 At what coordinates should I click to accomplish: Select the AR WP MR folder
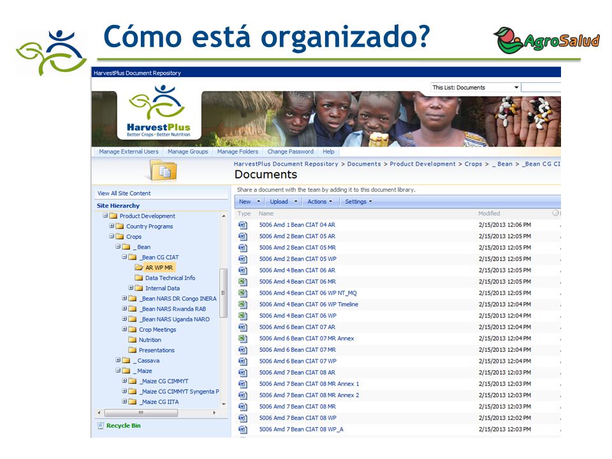[159, 268]
